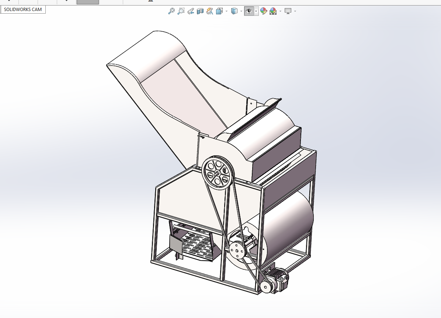Click the View Orientation cube icon
The height and width of the screenshot is (318, 441).
[219, 11]
